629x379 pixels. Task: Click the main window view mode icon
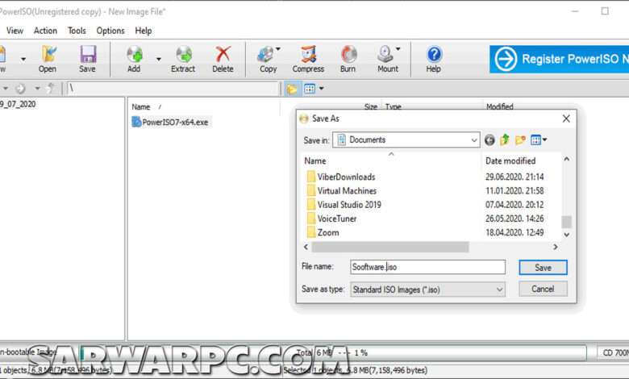310,89
